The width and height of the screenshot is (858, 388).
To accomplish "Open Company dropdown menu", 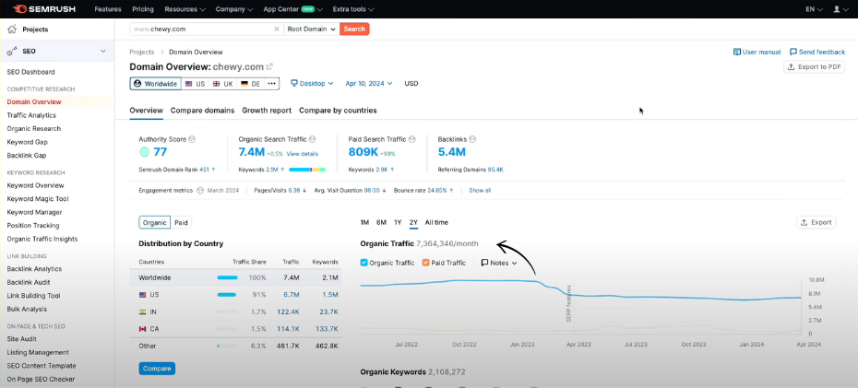I will (234, 9).
